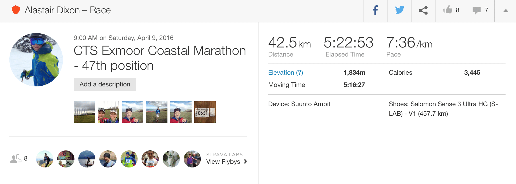Click the Alastair Dixon – Race title
The image size is (516, 184).
click(68, 10)
